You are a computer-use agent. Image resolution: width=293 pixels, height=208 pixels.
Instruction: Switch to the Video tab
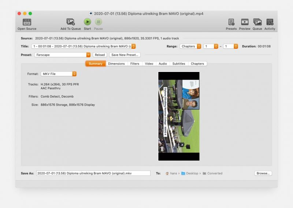pos(149,63)
